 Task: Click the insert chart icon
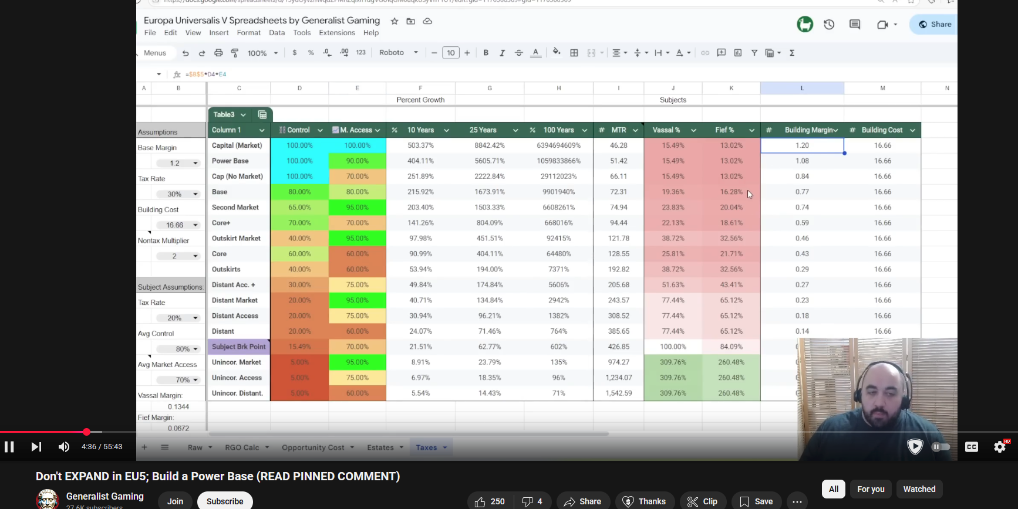[738, 53]
